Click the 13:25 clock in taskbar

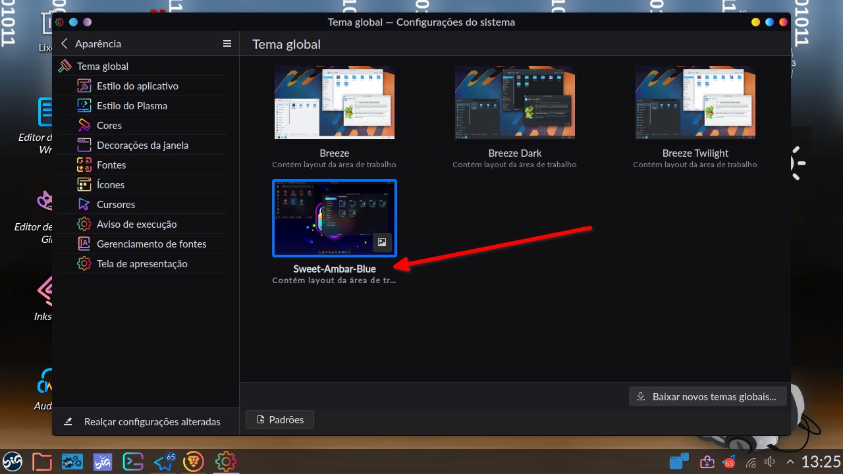[821, 461]
